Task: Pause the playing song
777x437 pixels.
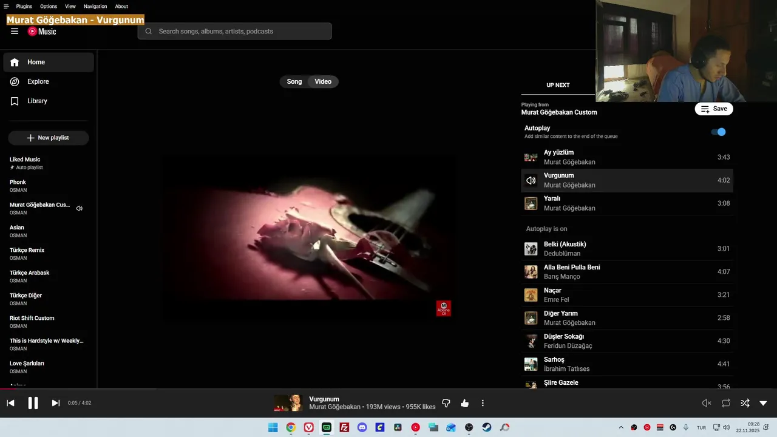Action: click(x=33, y=403)
